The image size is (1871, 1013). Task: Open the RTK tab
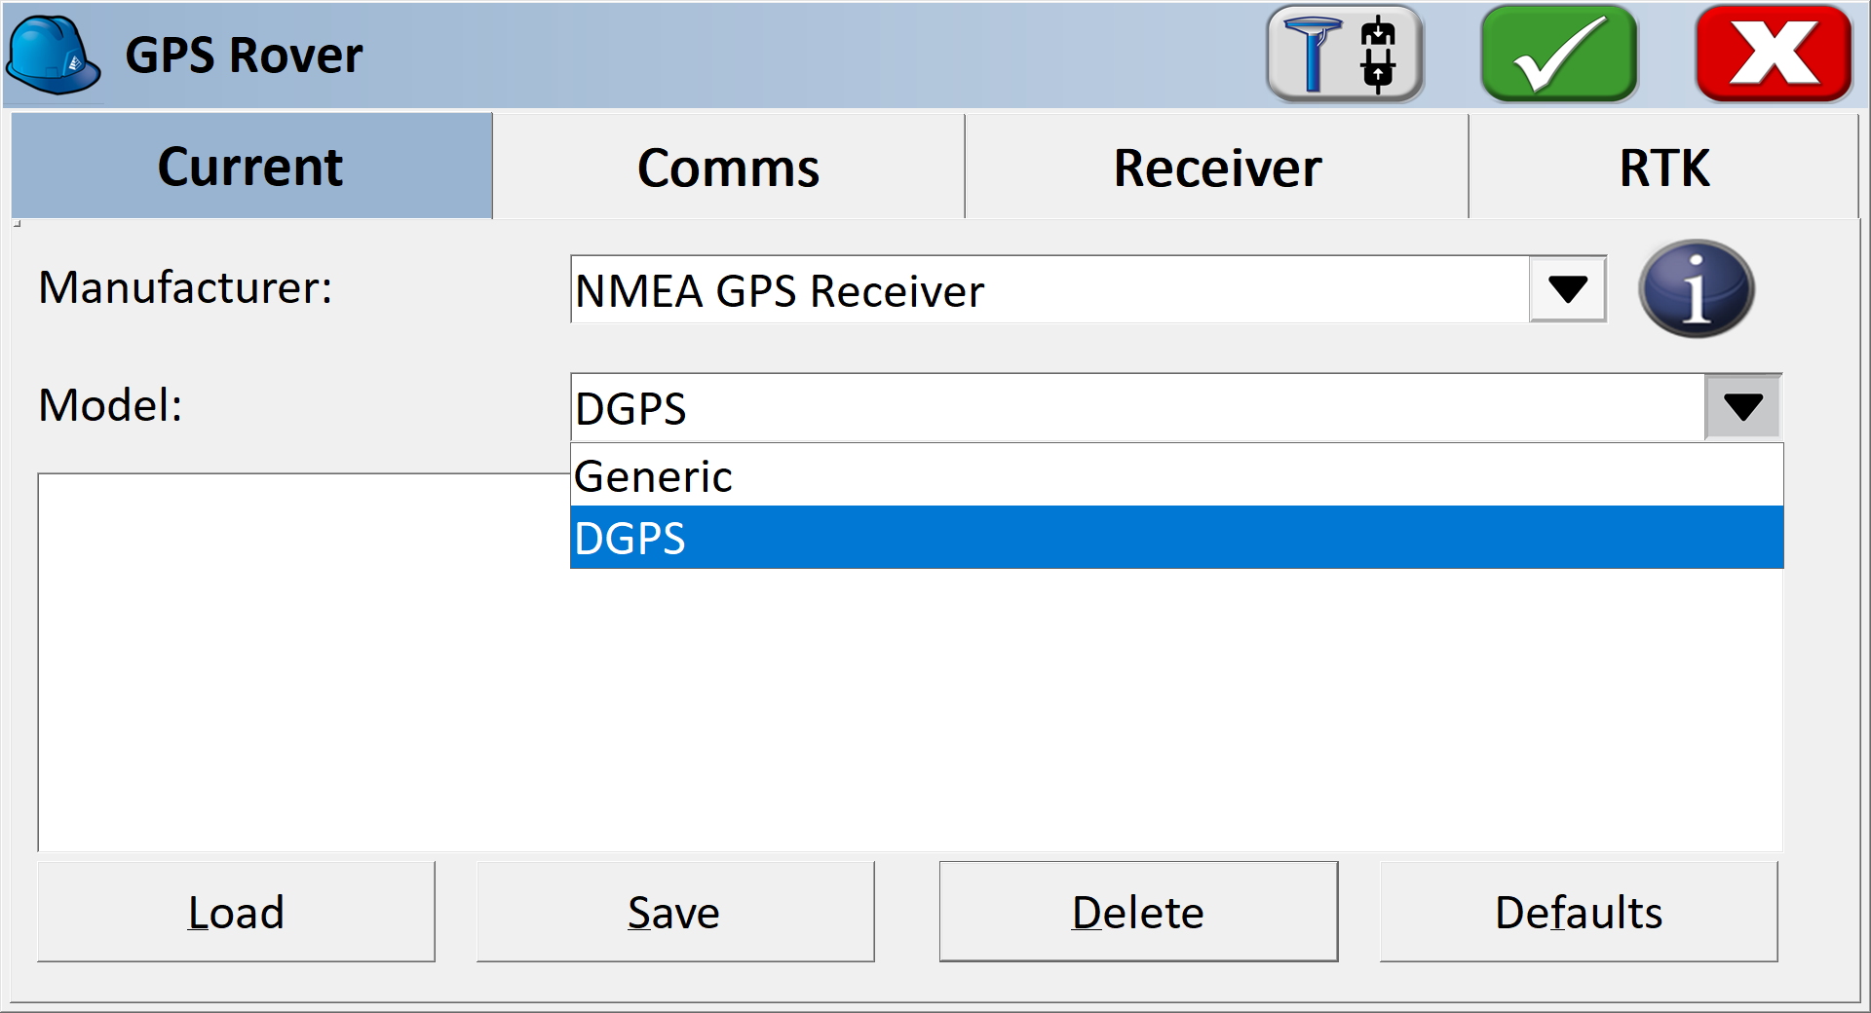(1664, 167)
